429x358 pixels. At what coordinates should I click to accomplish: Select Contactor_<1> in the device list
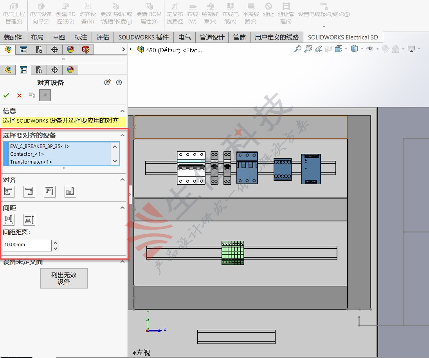pos(27,154)
